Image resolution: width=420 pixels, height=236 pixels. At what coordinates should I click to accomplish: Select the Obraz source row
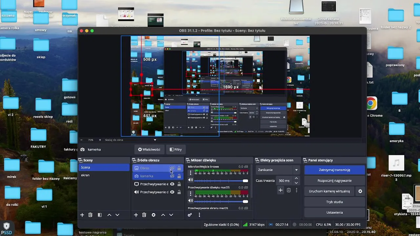coord(157,168)
